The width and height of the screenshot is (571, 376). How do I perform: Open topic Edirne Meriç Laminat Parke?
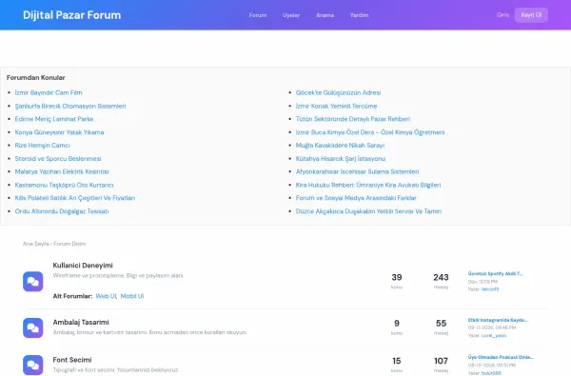[x=54, y=119]
